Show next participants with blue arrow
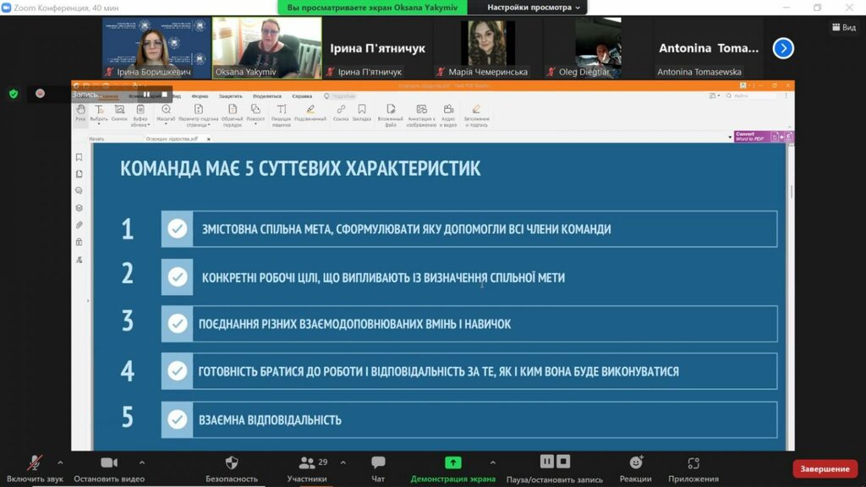 (x=783, y=48)
